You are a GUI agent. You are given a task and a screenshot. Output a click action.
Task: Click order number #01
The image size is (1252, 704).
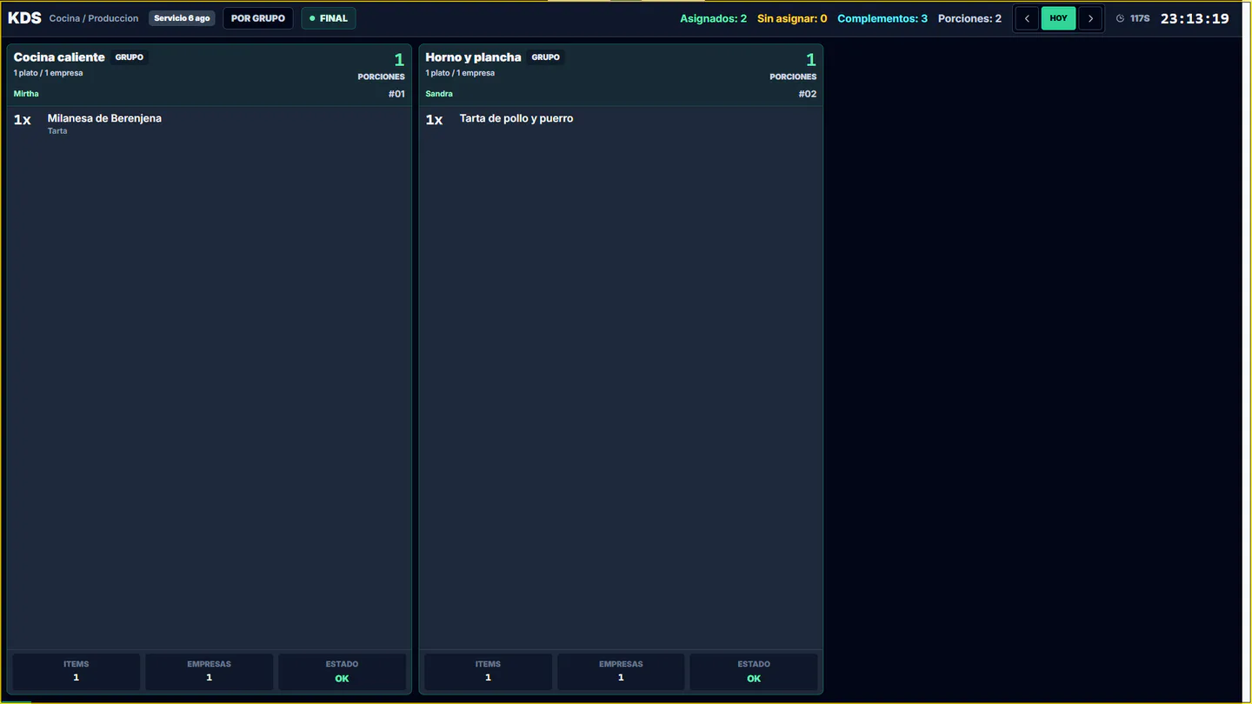396,94
